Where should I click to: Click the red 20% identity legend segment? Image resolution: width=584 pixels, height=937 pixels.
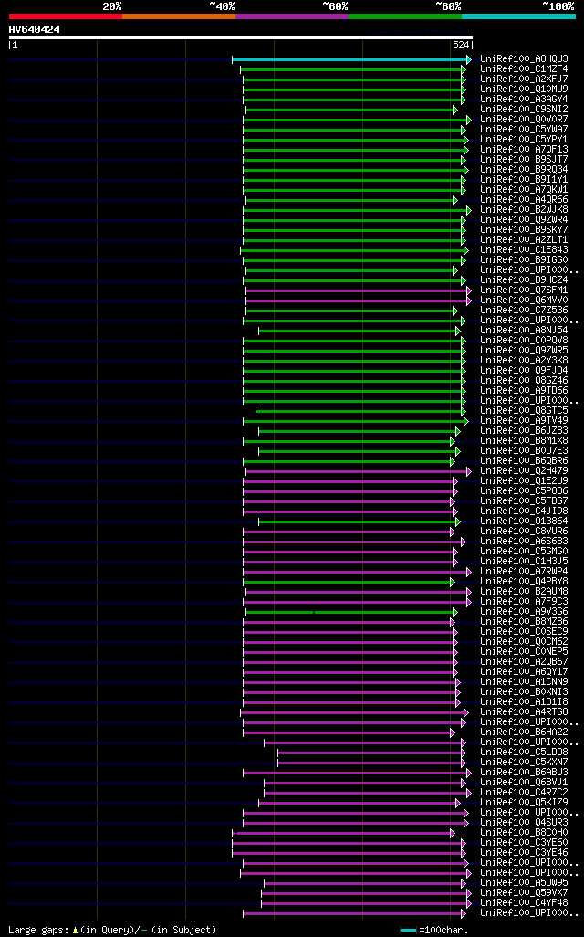point(66,16)
